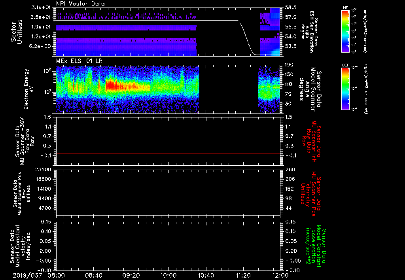Select the "12:00" time axis label

tap(280, 275)
